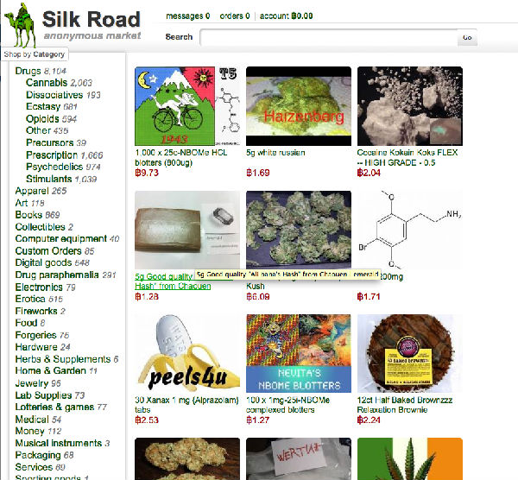518x480 pixels.
Task: Open the chemical structure diagram thumbnail
Action: (x=410, y=230)
